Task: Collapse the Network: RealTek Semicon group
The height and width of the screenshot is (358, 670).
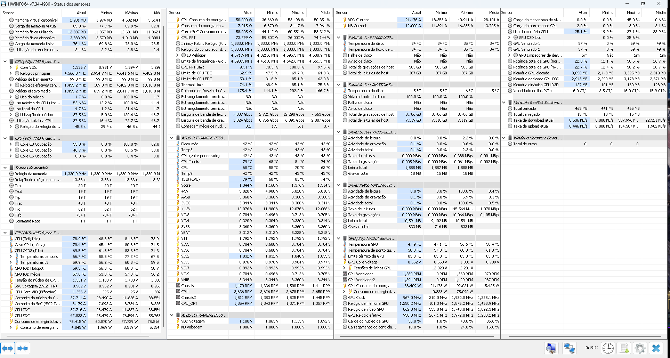Action: (504, 103)
